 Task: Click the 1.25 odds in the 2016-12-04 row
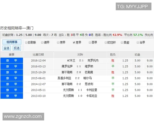[x=125, y=60]
